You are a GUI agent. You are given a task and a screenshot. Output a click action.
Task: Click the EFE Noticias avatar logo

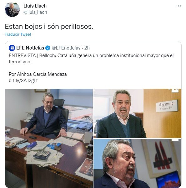click(x=12, y=48)
